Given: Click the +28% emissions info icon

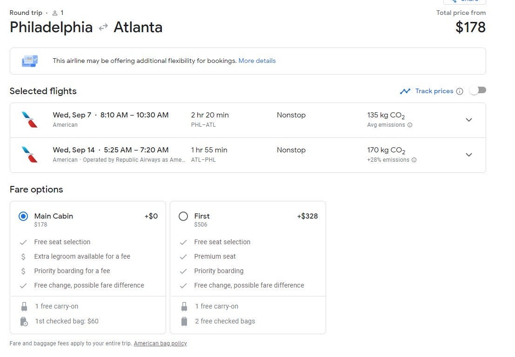Looking at the screenshot, I should [x=414, y=160].
